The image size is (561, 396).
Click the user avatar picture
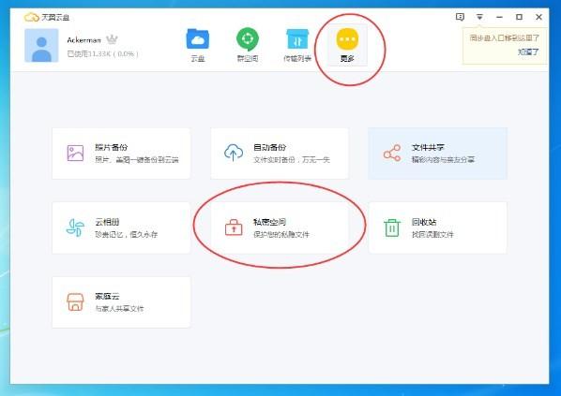41,45
